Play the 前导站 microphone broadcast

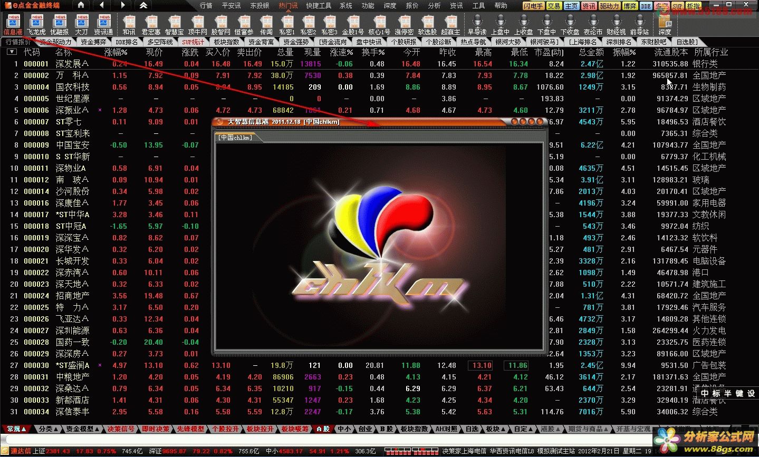point(639,24)
